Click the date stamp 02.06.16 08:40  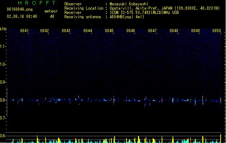tap(22, 16)
